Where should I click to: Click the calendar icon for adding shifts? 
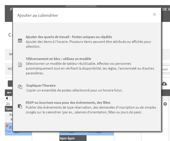[20, 40]
